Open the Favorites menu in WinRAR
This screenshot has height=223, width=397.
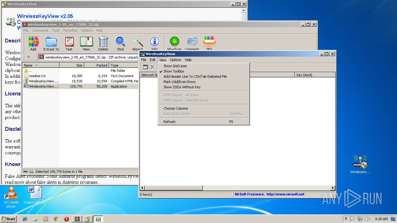70,30
